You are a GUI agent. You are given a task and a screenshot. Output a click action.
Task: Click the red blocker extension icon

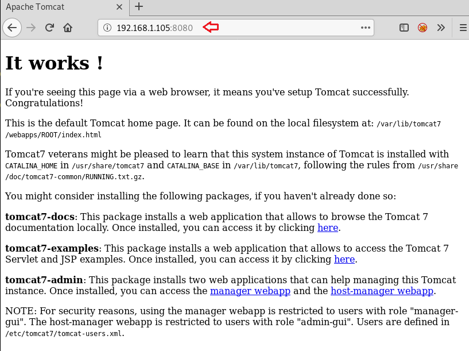[x=423, y=28]
